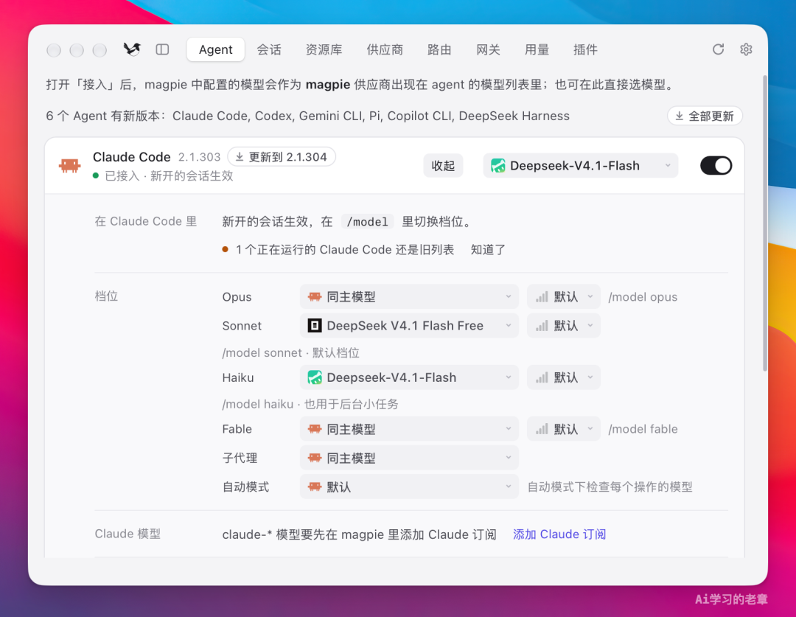Expand the Sonnet tier model dropdown
The width and height of the screenshot is (796, 617).
(x=409, y=326)
